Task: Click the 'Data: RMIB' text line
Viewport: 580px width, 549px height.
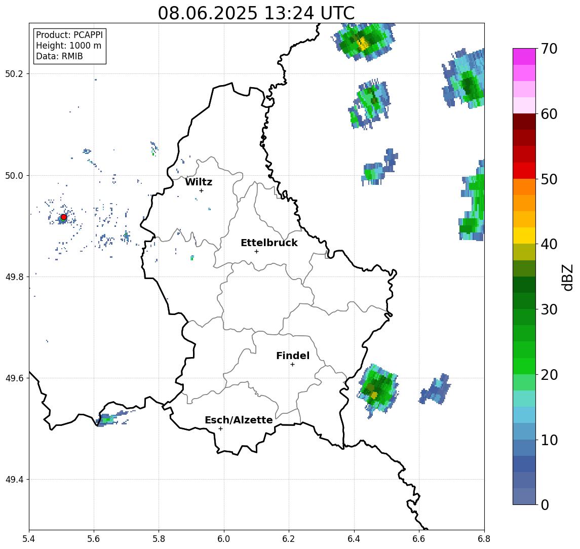Action: [x=59, y=56]
